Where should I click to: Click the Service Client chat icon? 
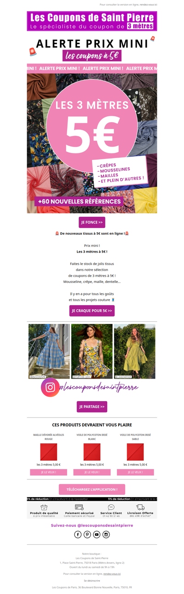111,507
